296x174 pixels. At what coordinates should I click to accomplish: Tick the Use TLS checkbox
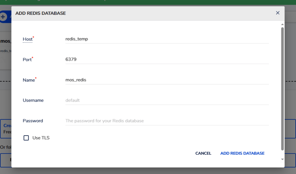coord(26,138)
